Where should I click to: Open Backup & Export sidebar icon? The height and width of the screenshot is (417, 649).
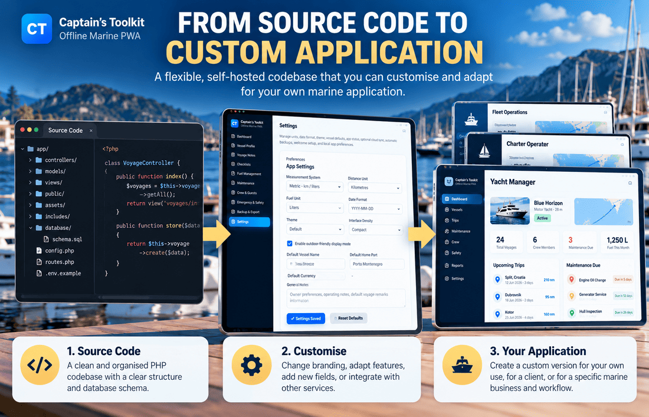[233, 212]
